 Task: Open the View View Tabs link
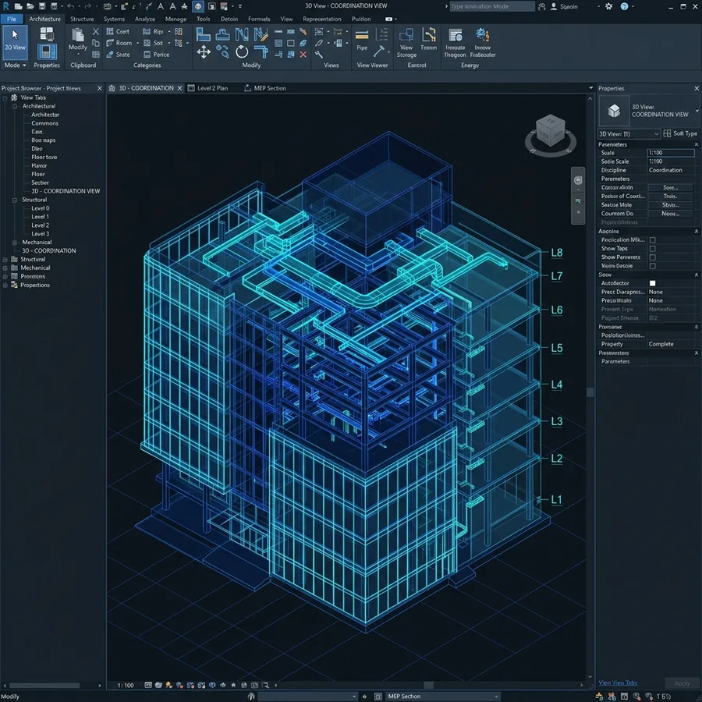(618, 683)
